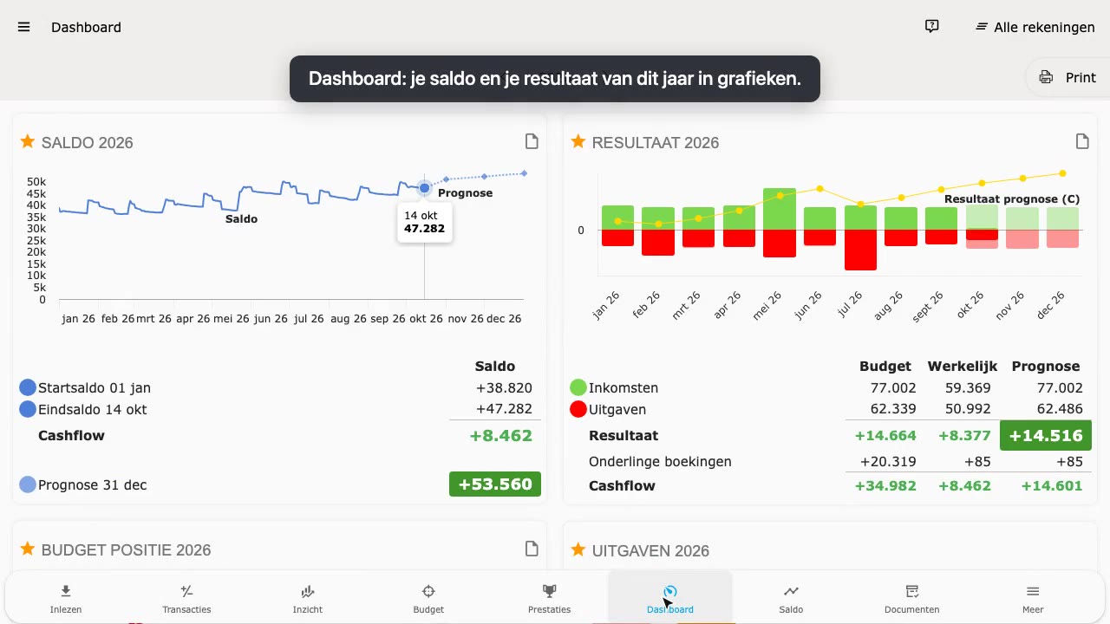Click the Print button
Screen dimensions: 1110x624
tap(1068, 77)
